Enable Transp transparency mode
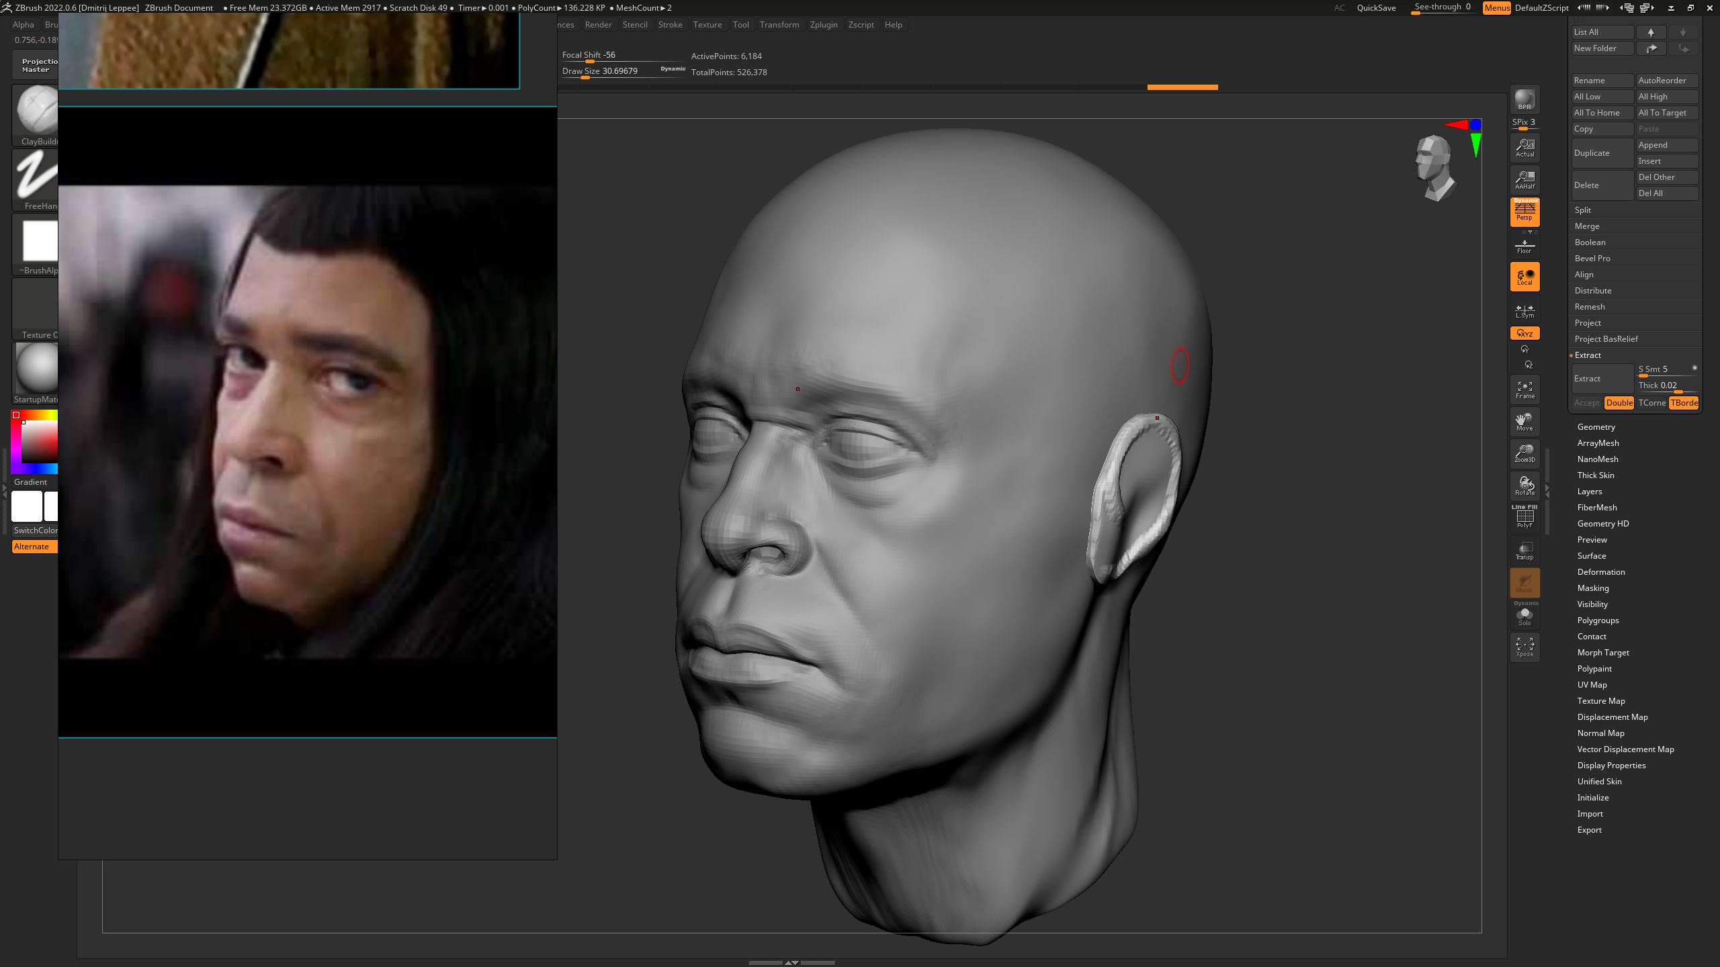The width and height of the screenshot is (1720, 967). (1524, 551)
